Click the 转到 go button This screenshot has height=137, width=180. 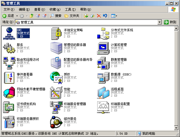click(x=170, y=22)
